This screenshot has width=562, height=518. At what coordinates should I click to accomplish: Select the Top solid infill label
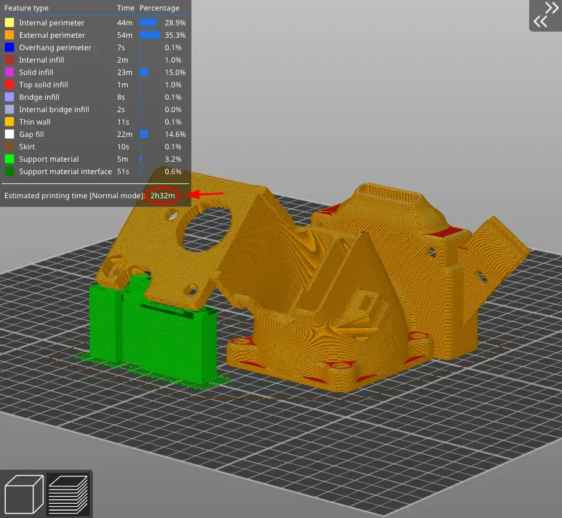[43, 85]
